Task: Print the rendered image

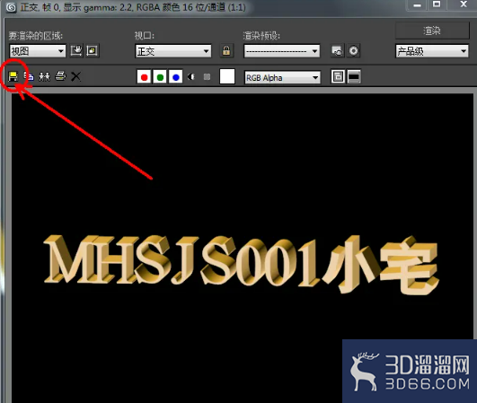Action: pyautogui.click(x=60, y=76)
